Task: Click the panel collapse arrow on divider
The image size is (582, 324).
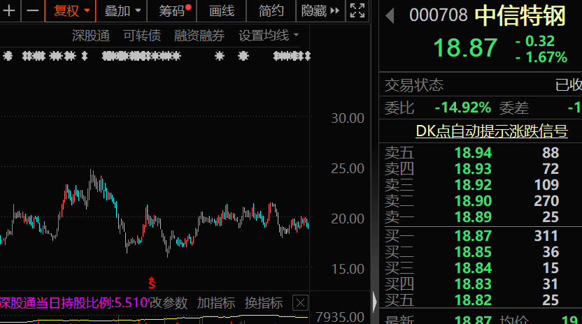Action: click(374, 302)
